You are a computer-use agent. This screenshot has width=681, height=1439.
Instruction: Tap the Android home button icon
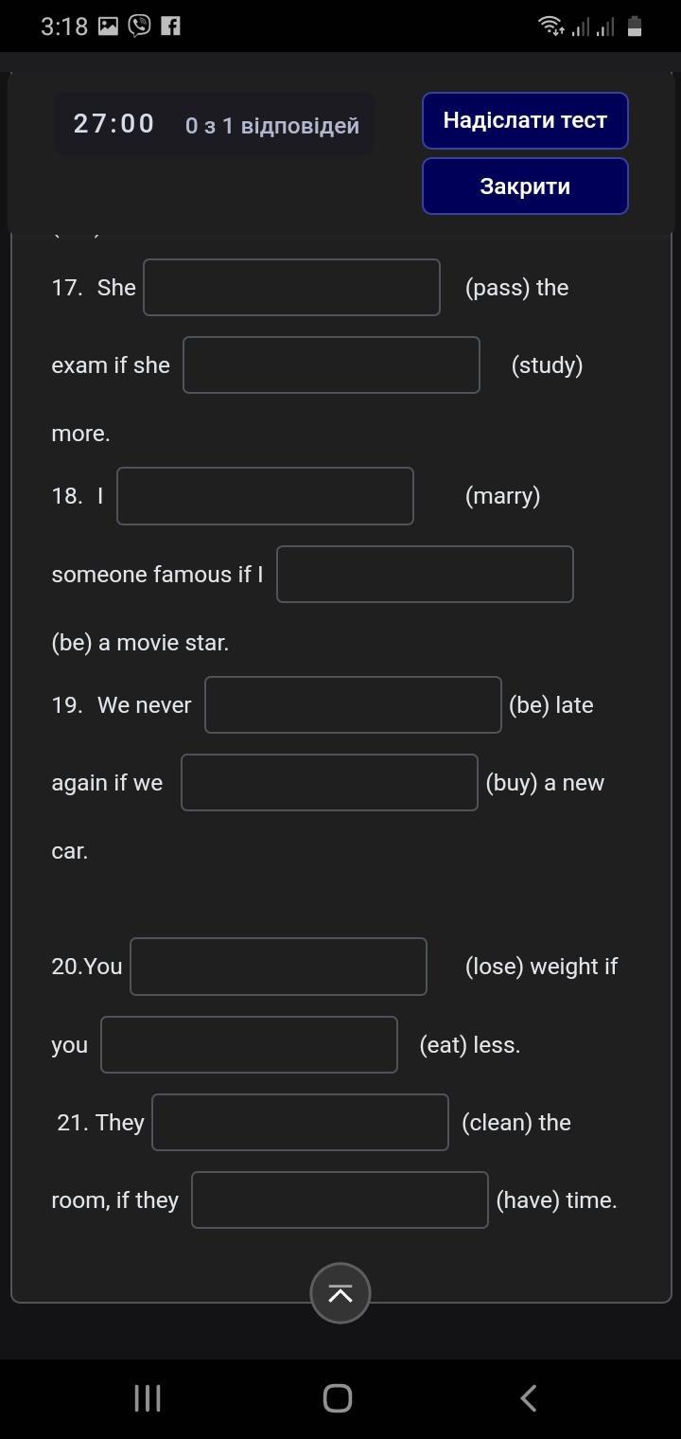(338, 1398)
